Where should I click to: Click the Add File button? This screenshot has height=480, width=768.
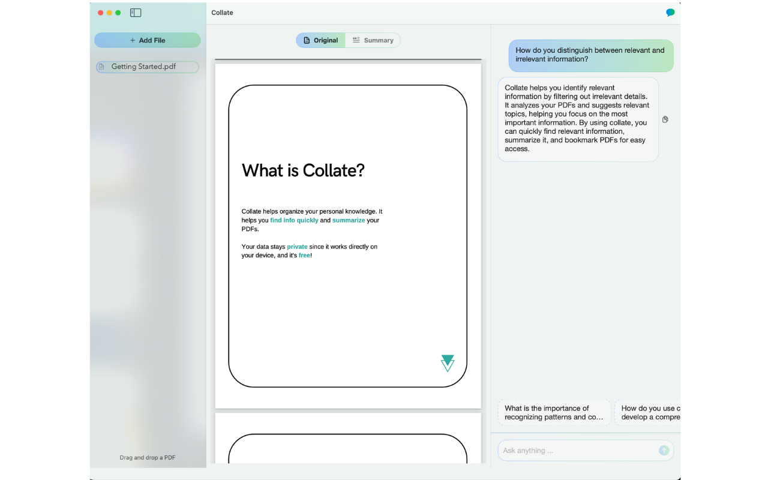pyautogui.click(x=148, y=40)
